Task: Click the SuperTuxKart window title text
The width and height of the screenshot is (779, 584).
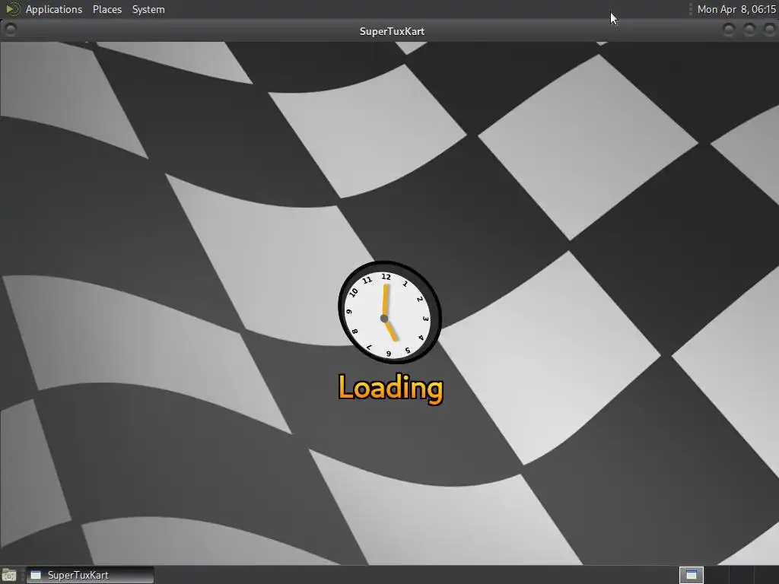Action: (392, 31)
